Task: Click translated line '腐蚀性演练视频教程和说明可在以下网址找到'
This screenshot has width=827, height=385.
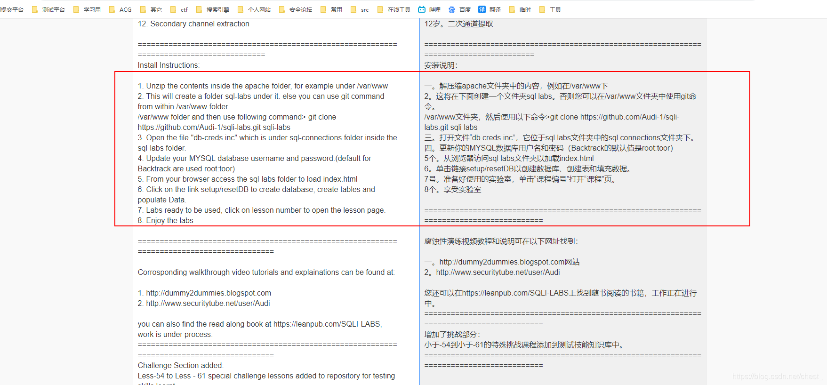Action: [x=501, y=241]
